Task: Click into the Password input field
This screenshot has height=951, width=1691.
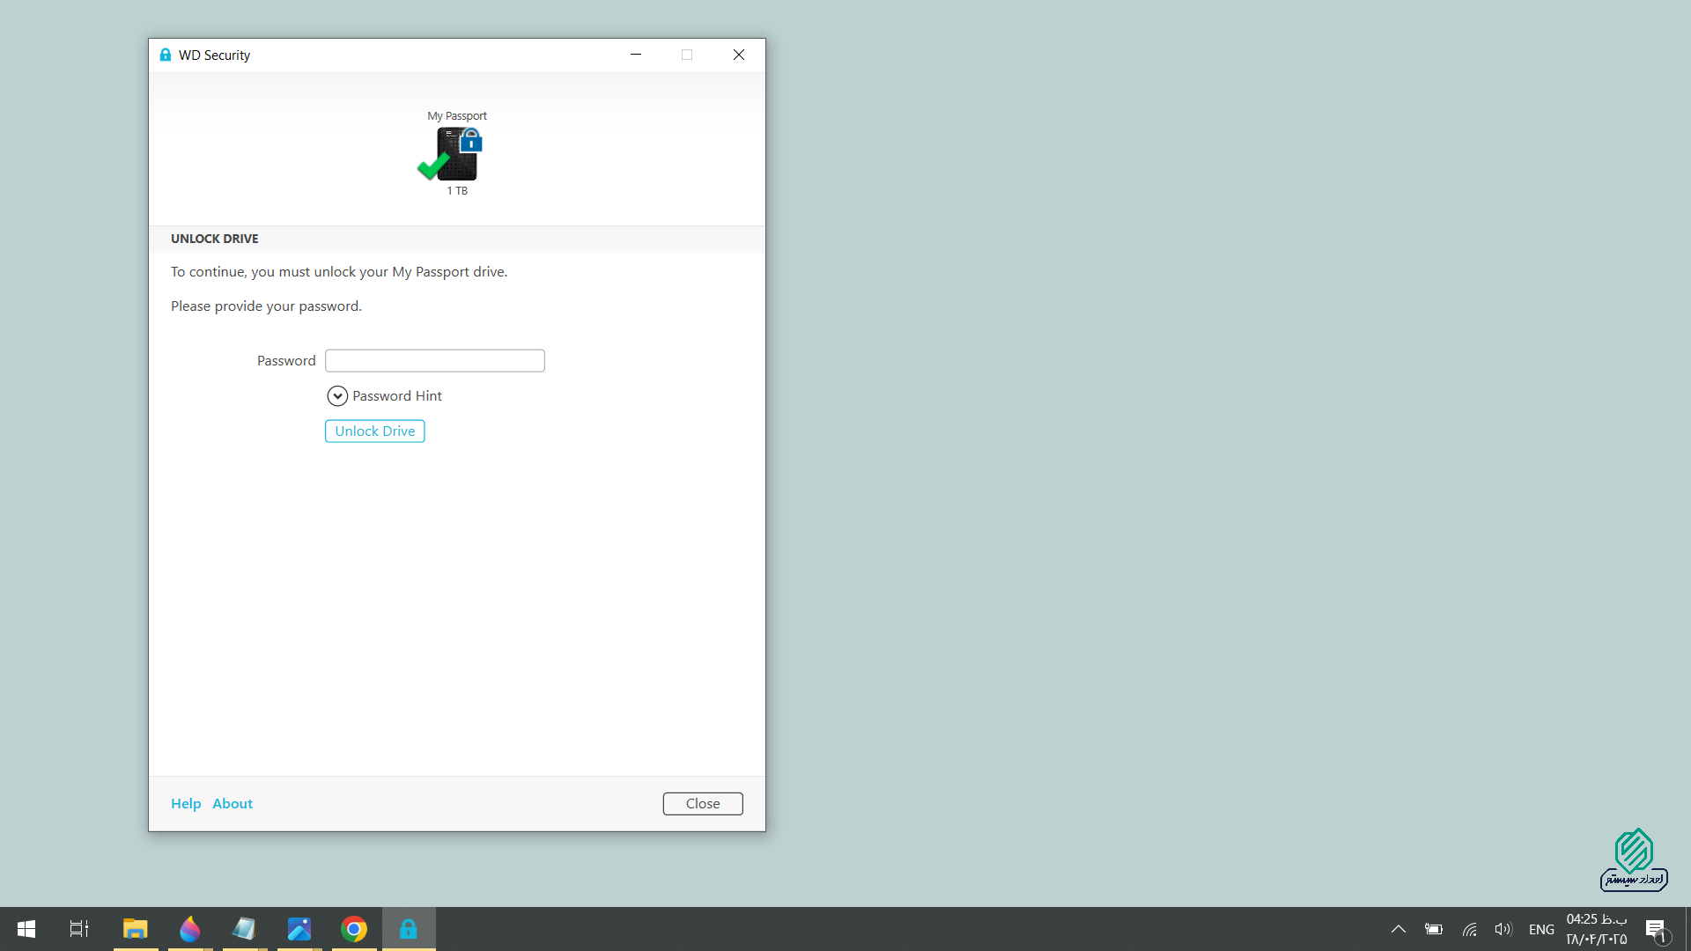Action: 435,360
